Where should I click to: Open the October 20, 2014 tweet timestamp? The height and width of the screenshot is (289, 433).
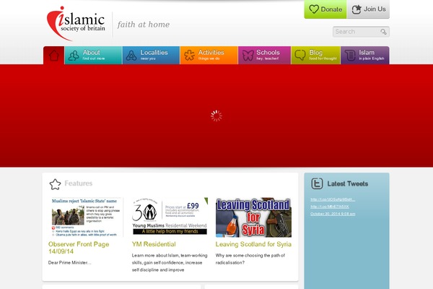pos(333,214)
